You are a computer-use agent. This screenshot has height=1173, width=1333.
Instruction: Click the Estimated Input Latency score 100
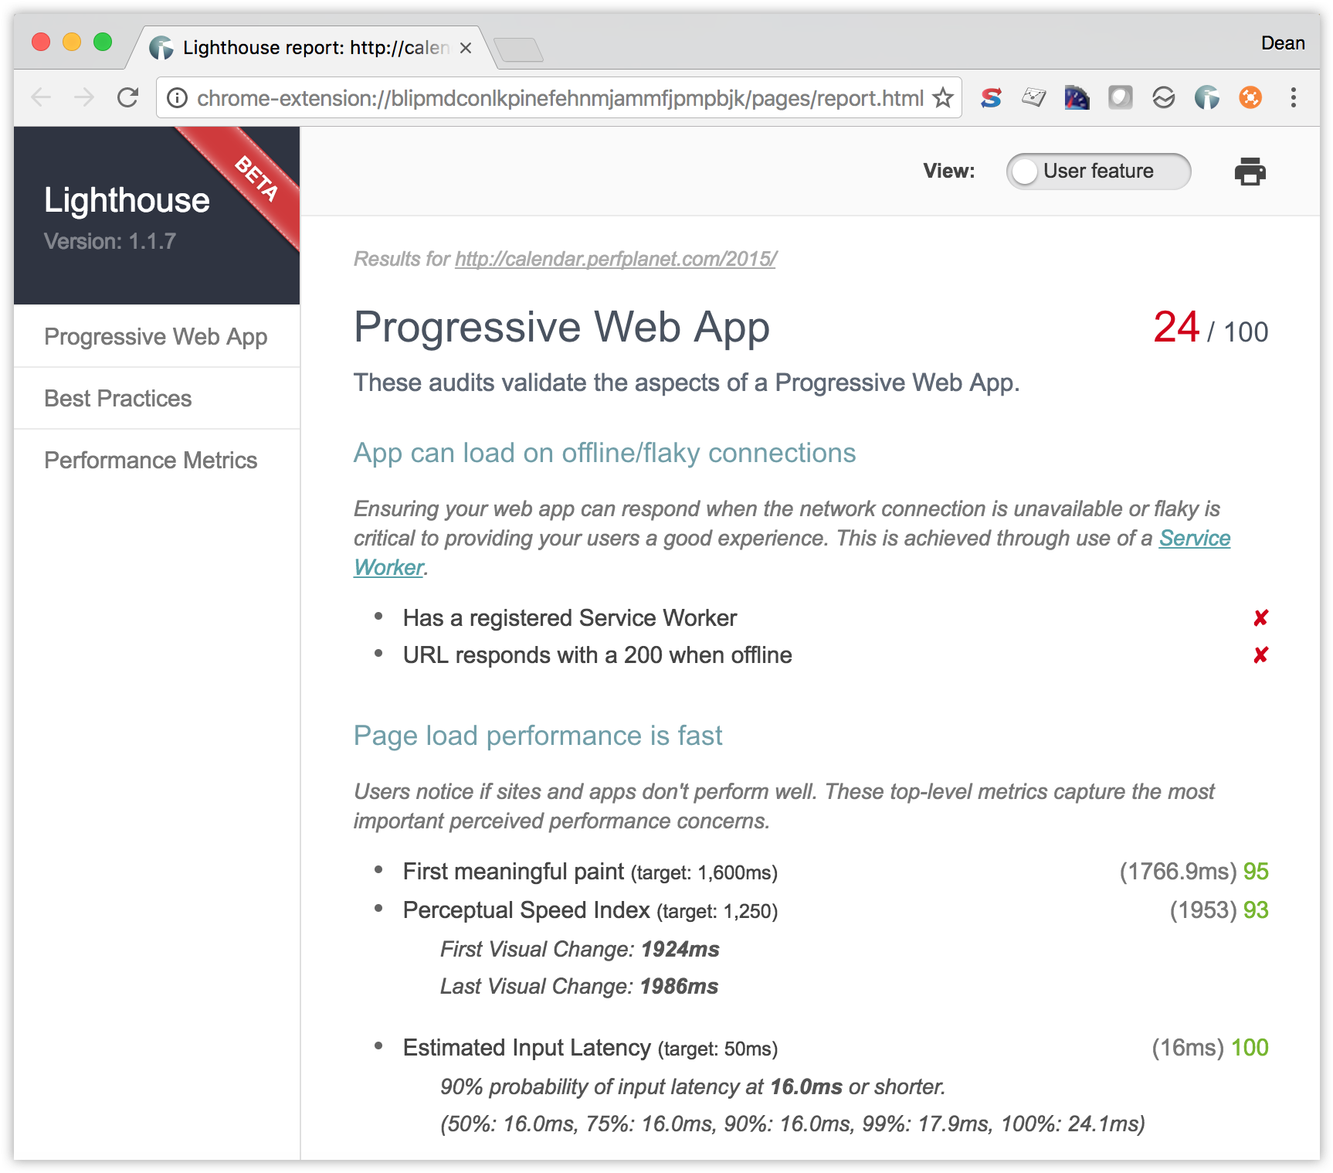(1250, 1049)
